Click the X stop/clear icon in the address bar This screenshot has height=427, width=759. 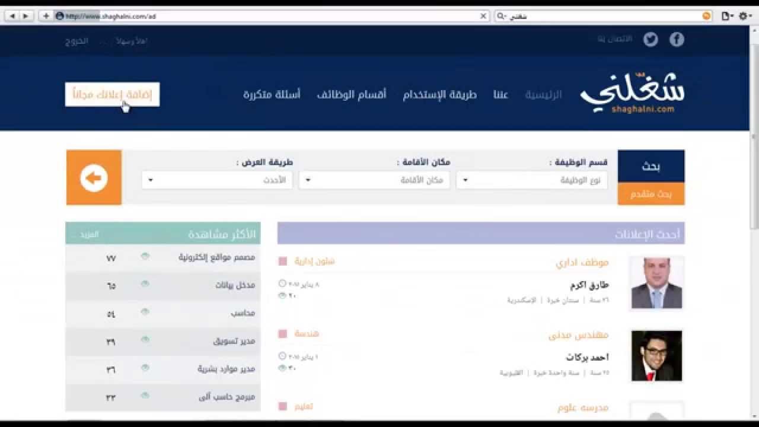click(x=483, y=16)
